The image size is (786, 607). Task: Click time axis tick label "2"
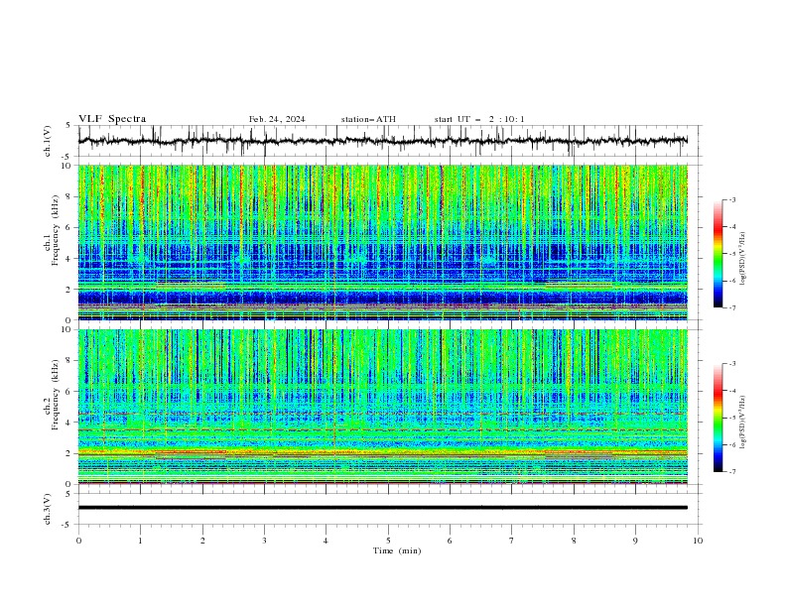click(x=202, y=541)
